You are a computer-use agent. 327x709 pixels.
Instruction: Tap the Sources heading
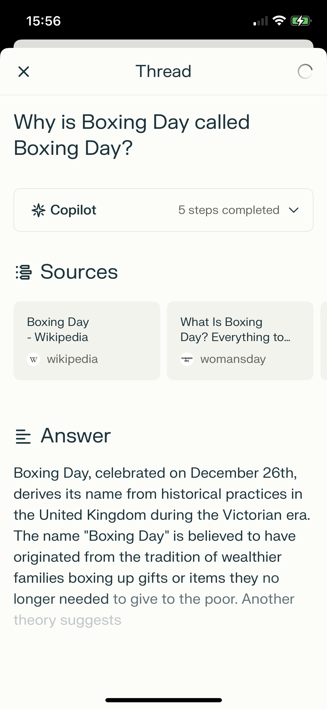[79, 272]
